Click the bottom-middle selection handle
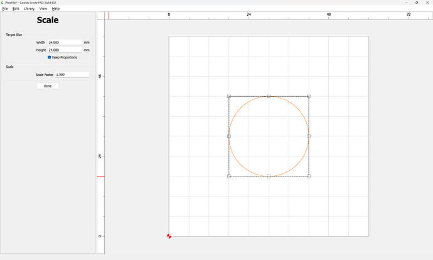433x260 pixels. tap(269, 176)
